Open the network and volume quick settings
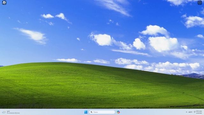 coord(194,112)
